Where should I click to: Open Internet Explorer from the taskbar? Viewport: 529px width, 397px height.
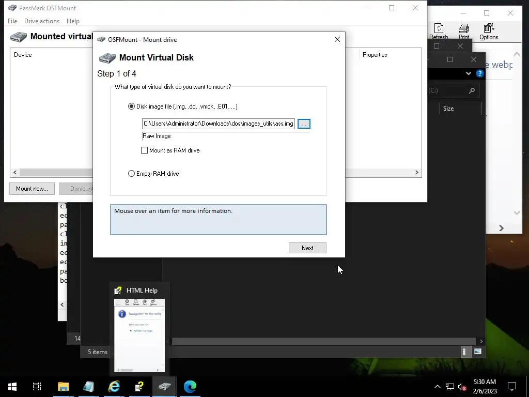(x=114, y=386)
